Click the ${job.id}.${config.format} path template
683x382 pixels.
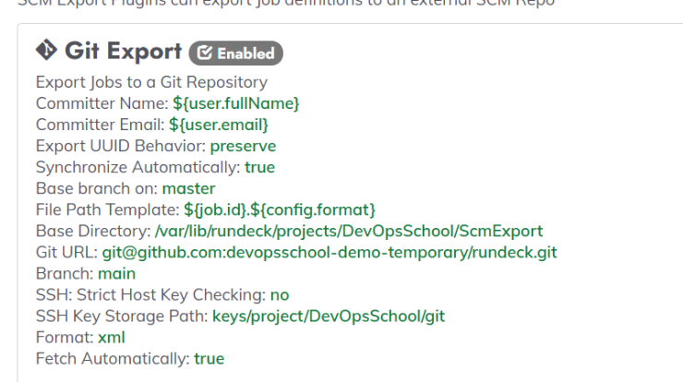click(x=280, y=210)
